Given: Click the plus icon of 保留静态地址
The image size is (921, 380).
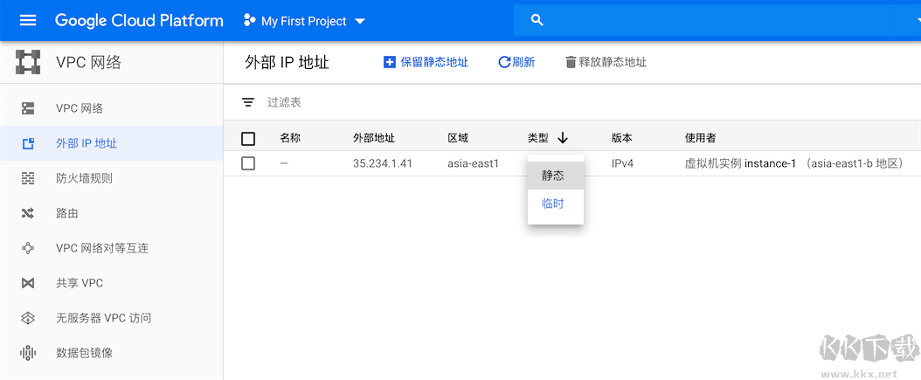Looking at the screenshot, I should [x=389, y=62].
